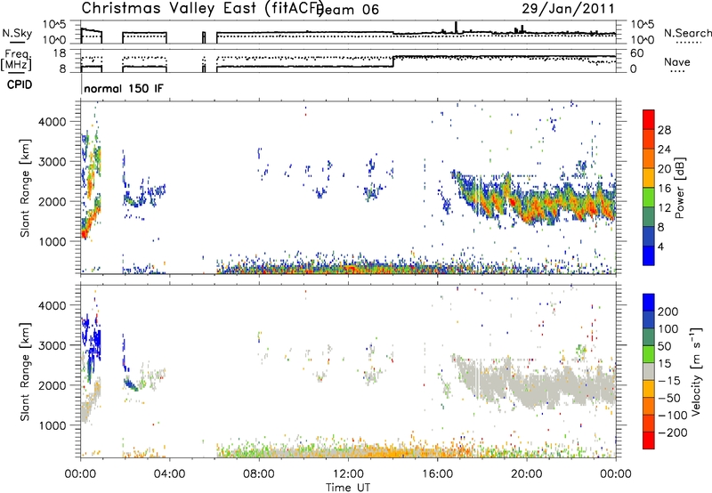Click the 'Nave' legend label
The height and width of the screenshot is (493, 712).
click(677, 62)
